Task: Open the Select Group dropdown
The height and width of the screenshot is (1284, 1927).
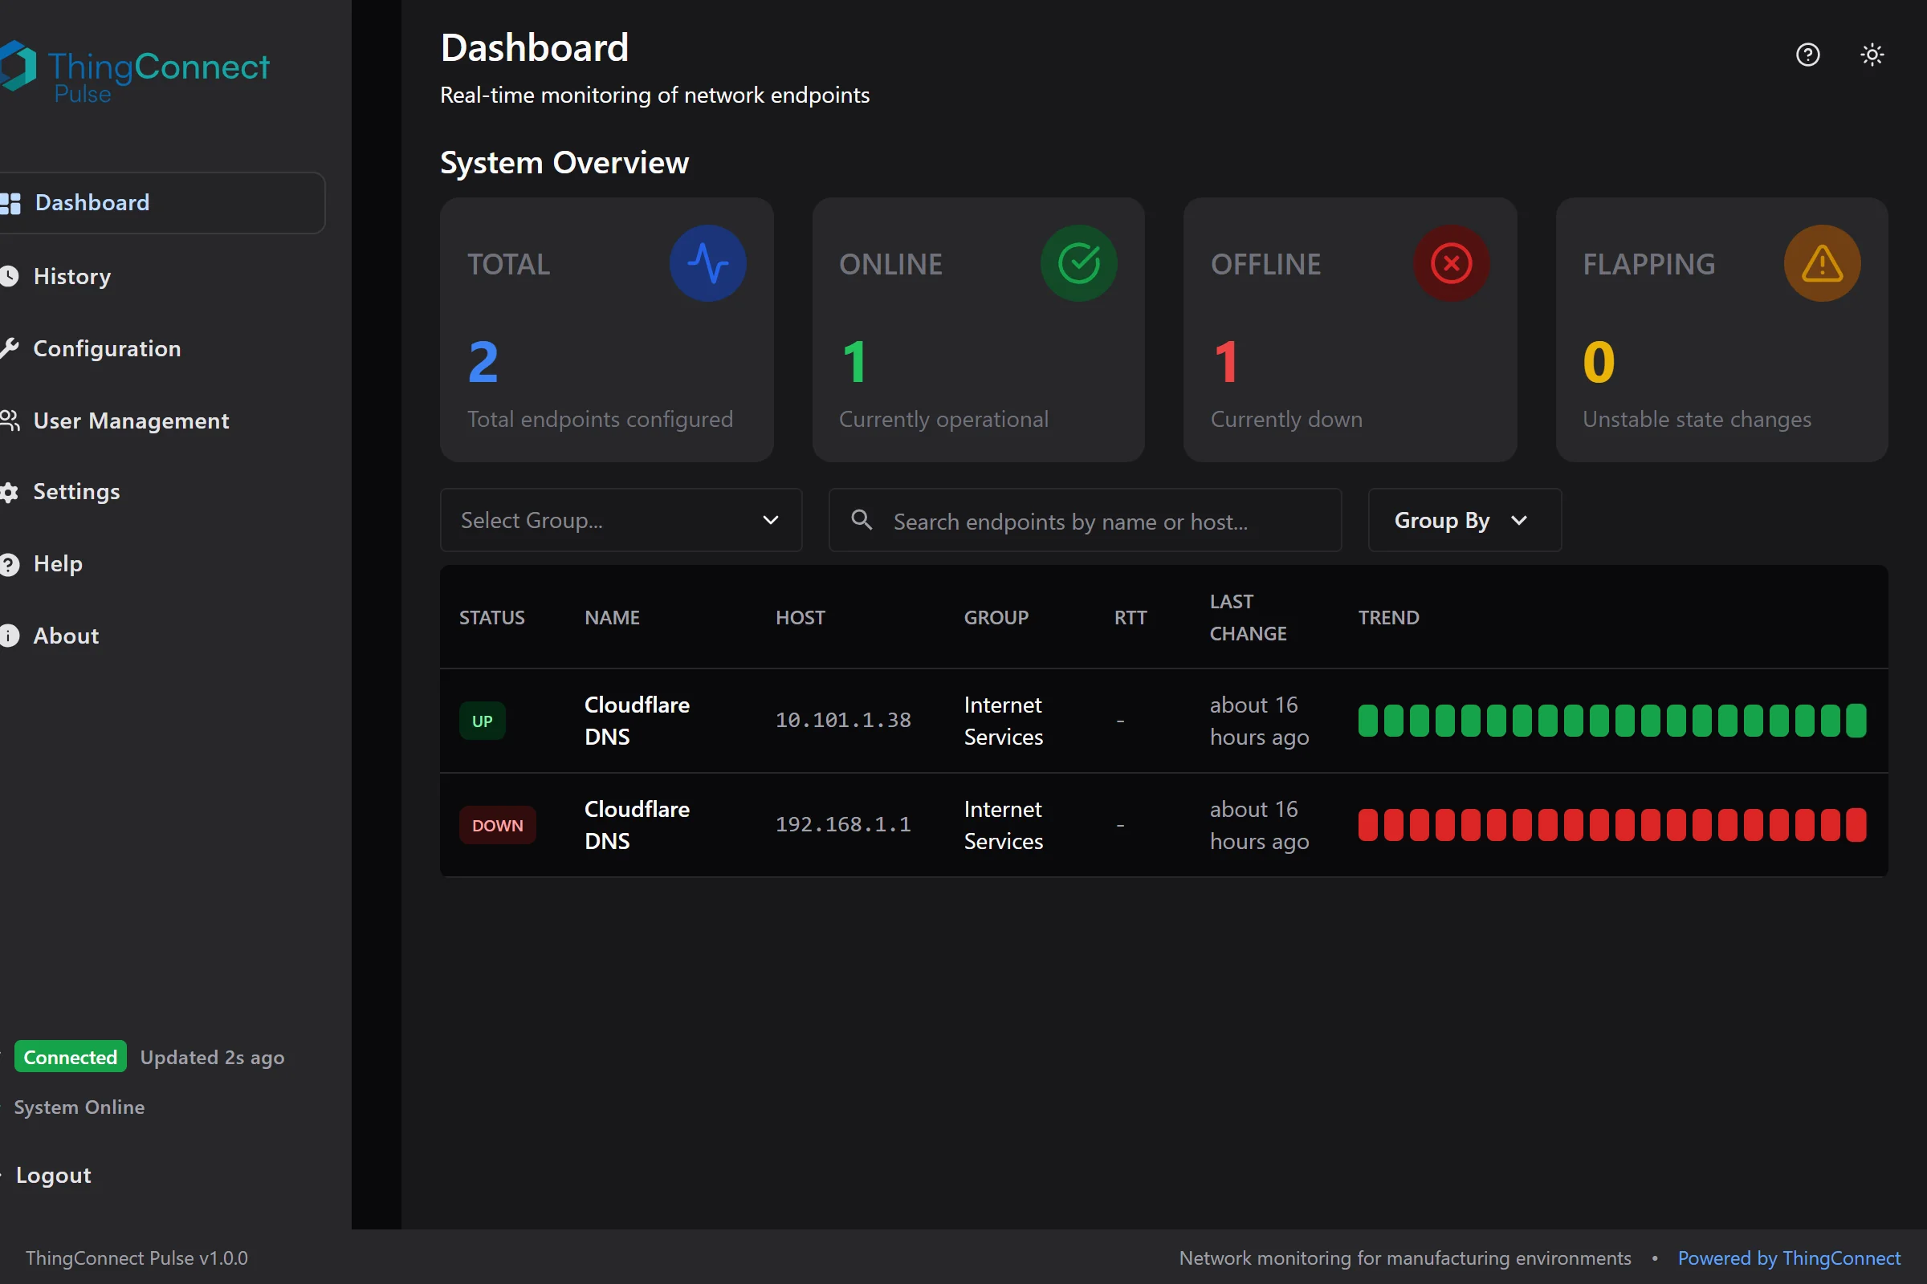Action: 620,520
